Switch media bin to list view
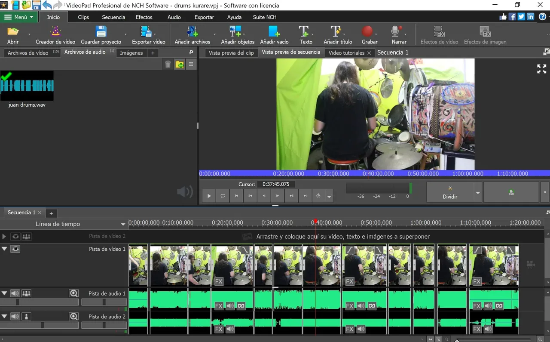550x342 pixels. click(x=191, y=65)
